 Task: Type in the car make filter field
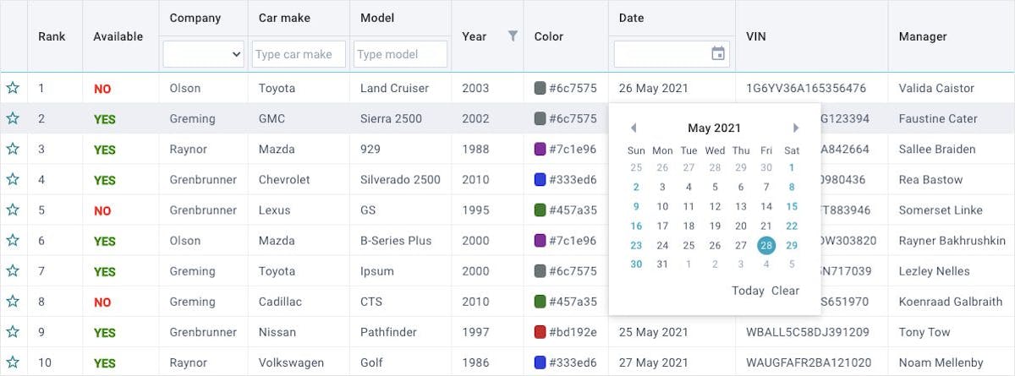click(299, 54)
